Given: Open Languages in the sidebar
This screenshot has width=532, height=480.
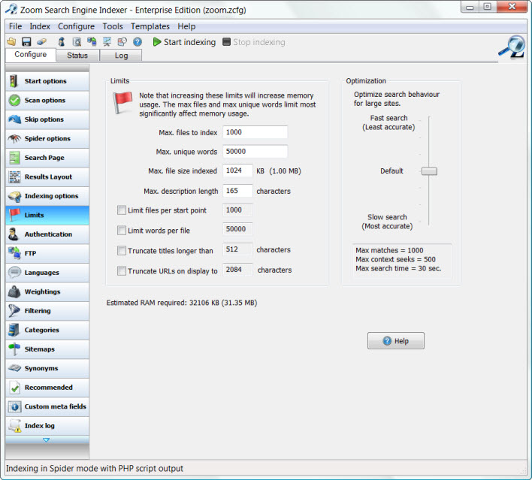Looking at the screenshot, I should 47,273.
